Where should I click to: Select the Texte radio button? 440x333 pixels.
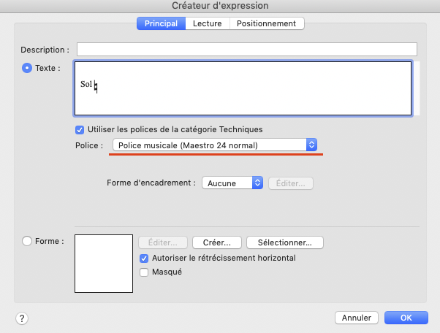click(28, 68)
